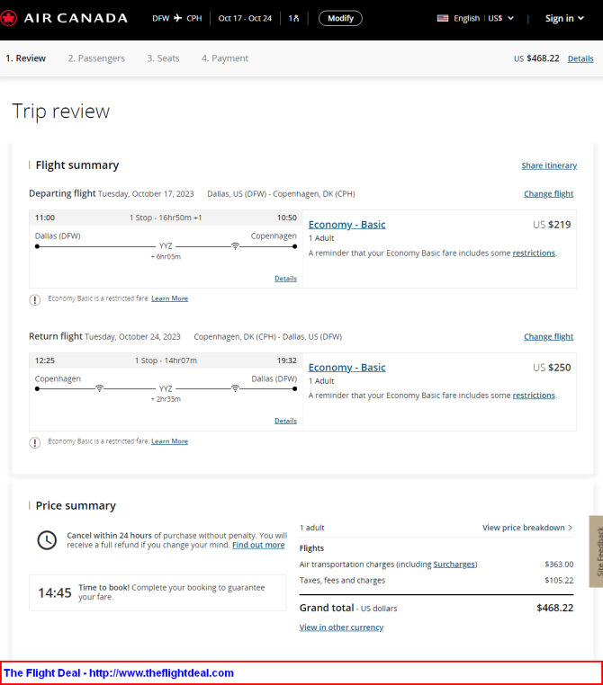Click the restricted fare alert icon under departing flight

[35, 299]
